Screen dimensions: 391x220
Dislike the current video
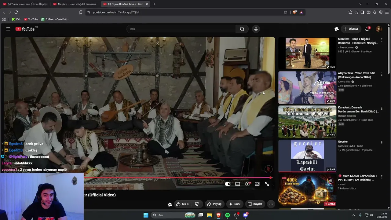pyautogui.click(x=197, y=204)
